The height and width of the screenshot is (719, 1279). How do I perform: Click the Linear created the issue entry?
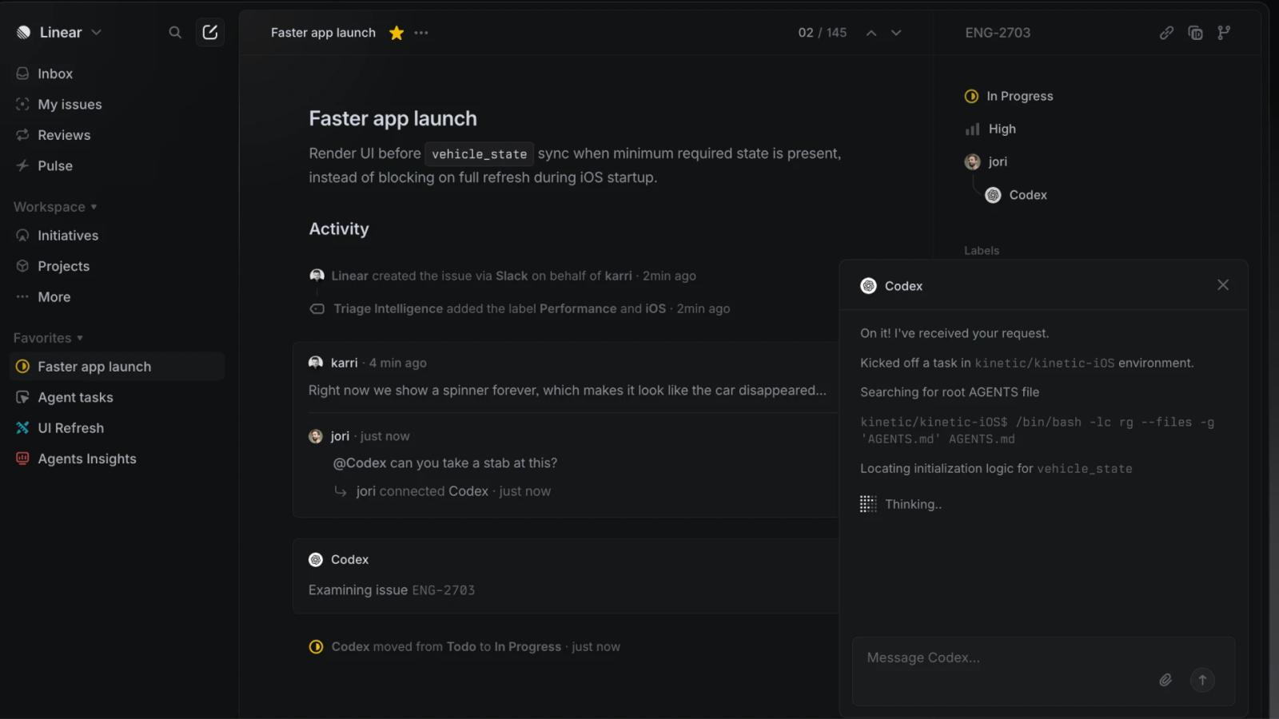(x=502, y=276)
